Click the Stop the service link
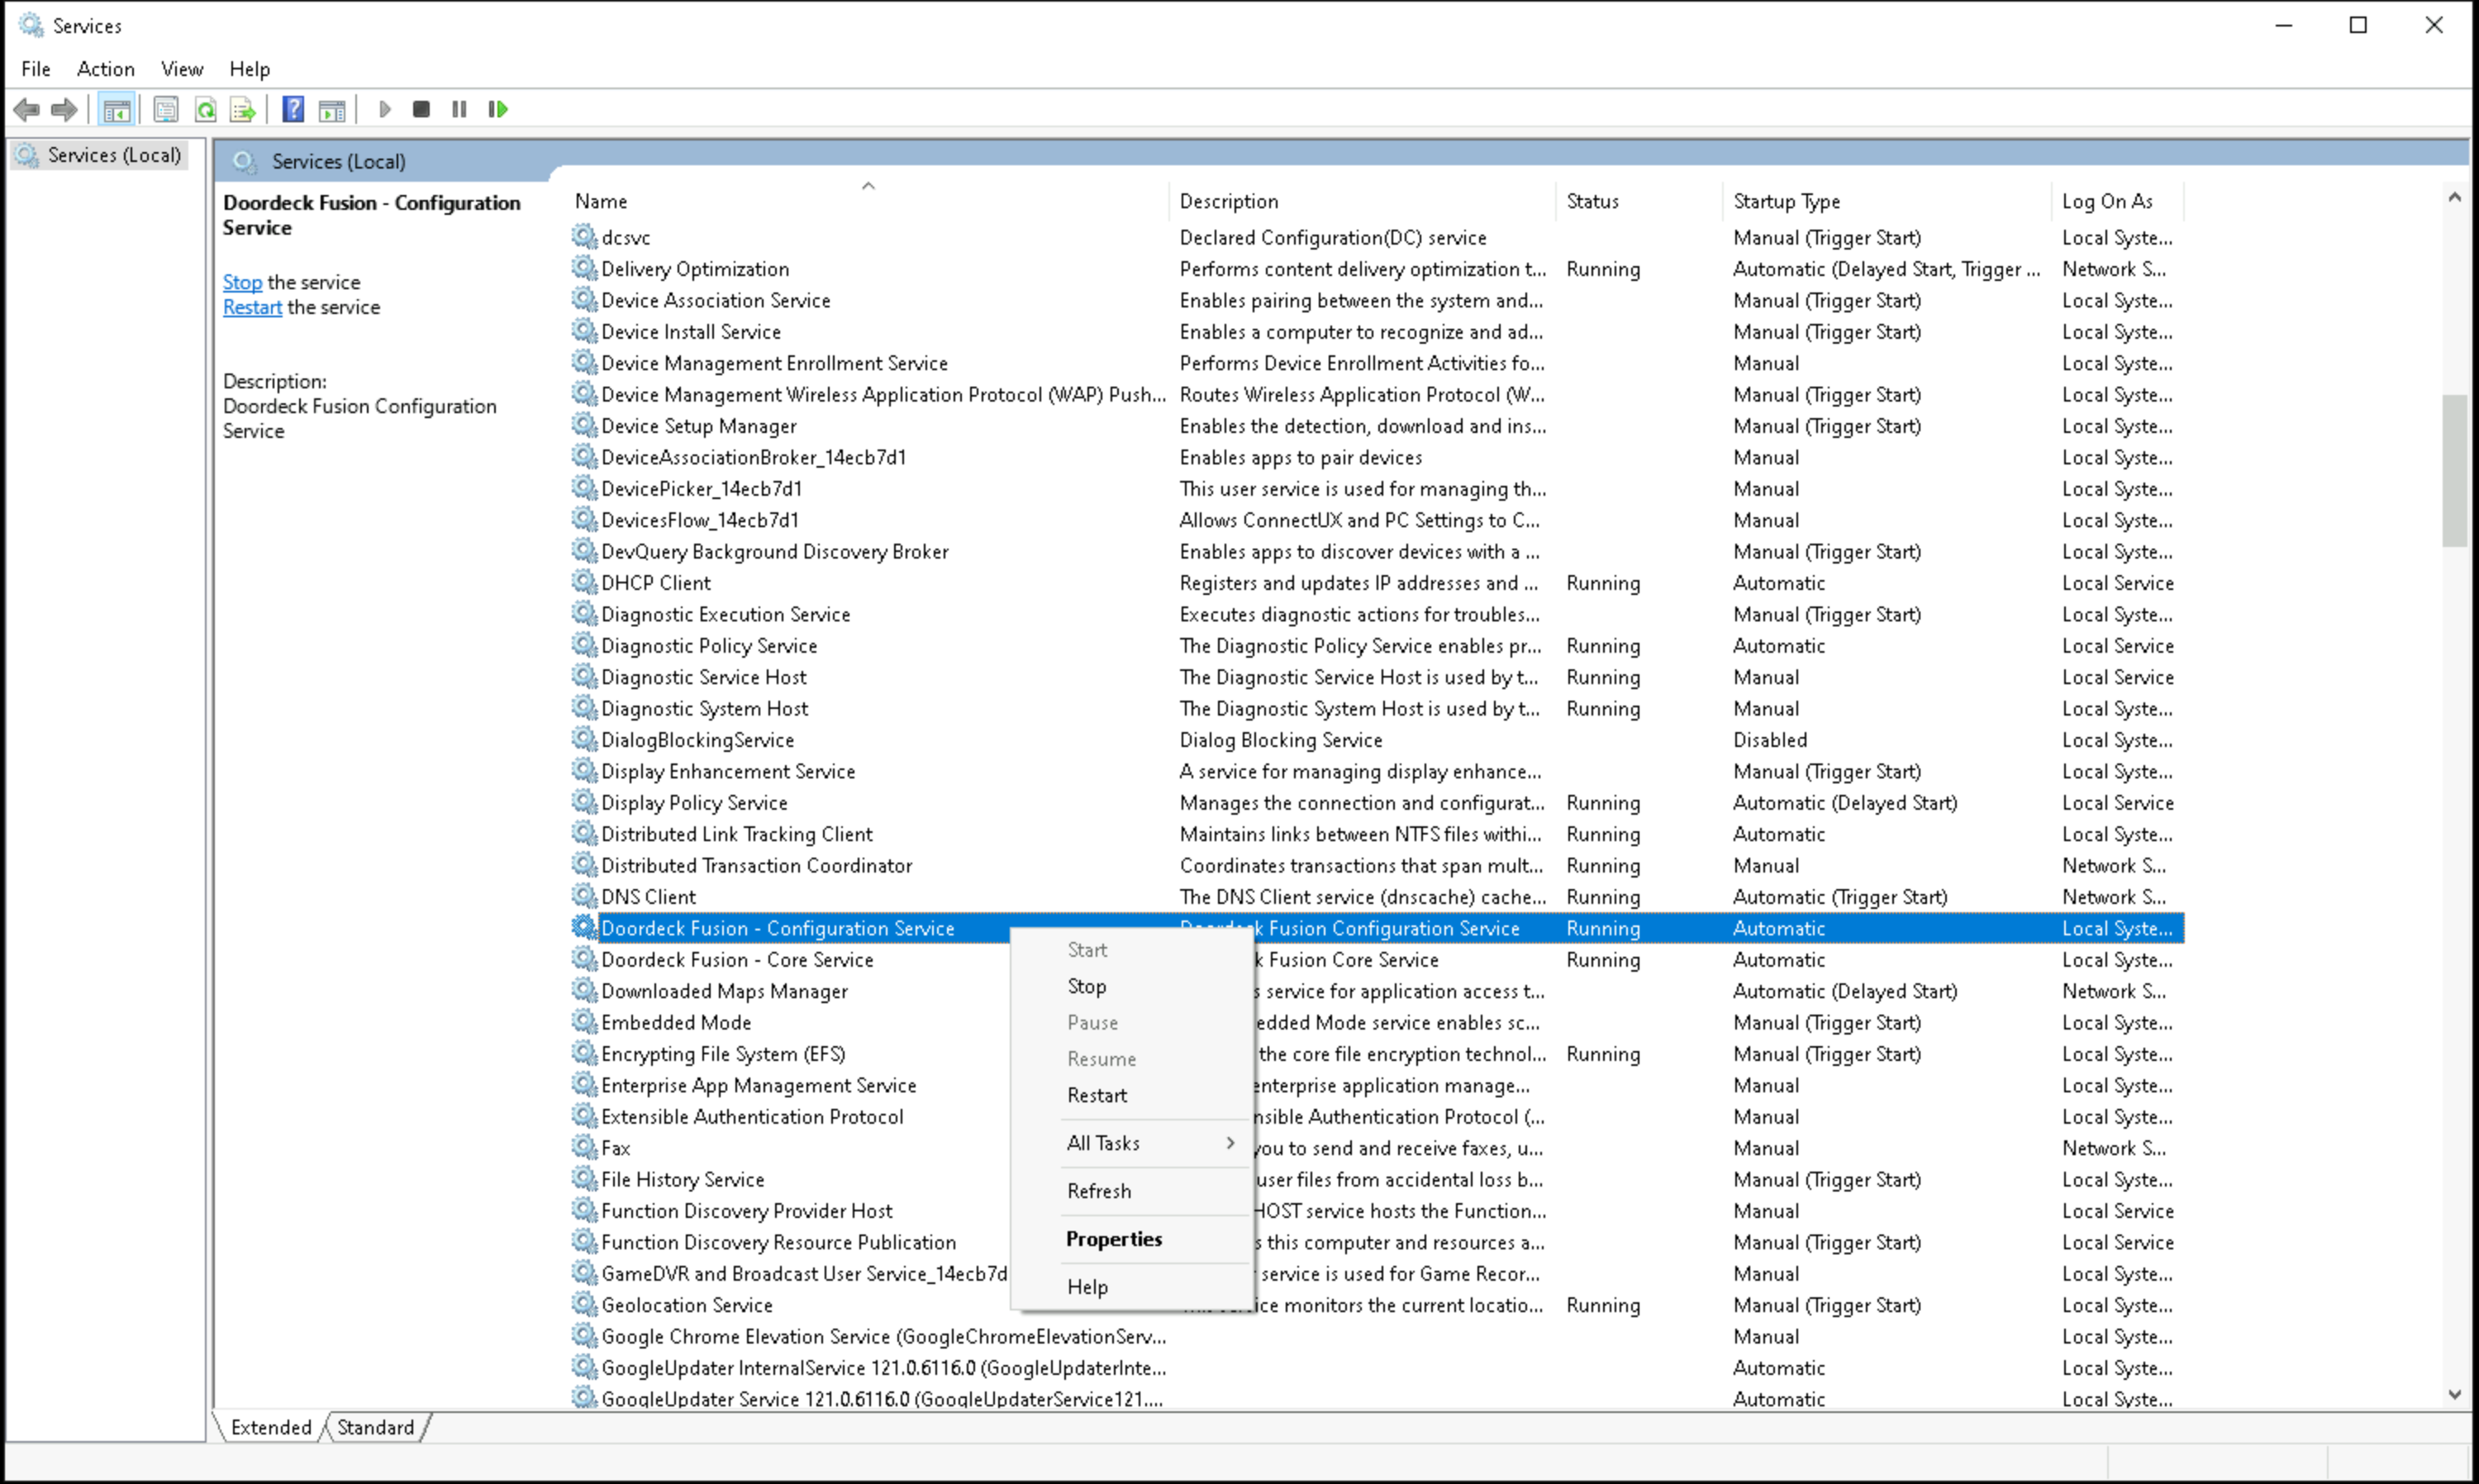Viewport: 2479px width, 1484px height. click(x=242, y=282)
